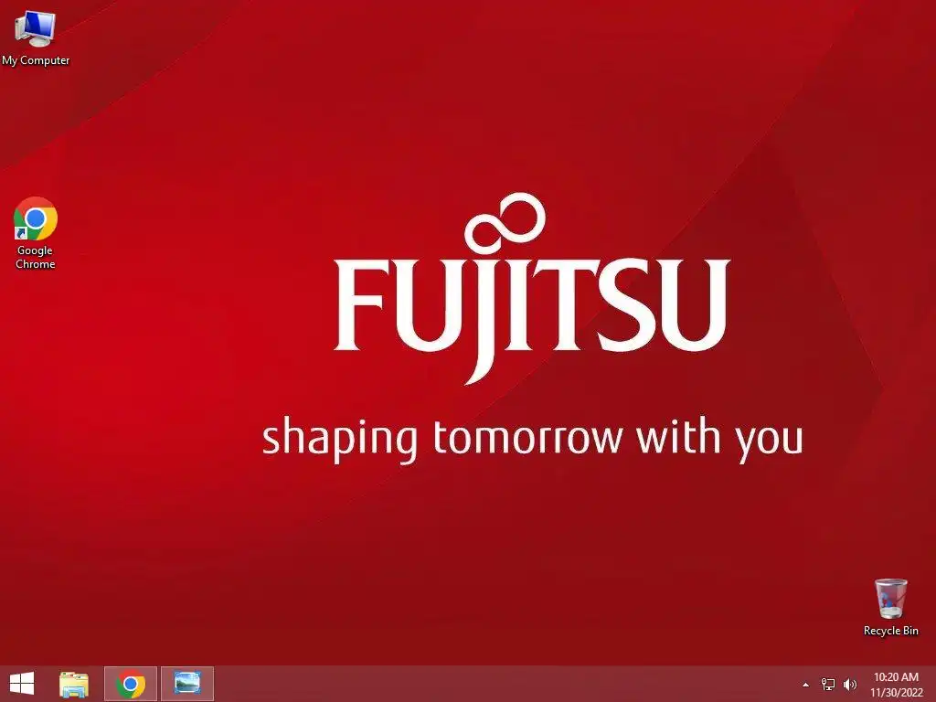Open the Windows Start button

click(22, 684)
